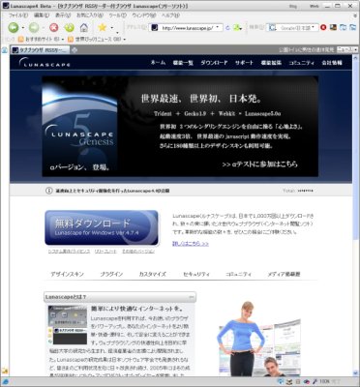Go to the home page via house icon

pos(84,28)
